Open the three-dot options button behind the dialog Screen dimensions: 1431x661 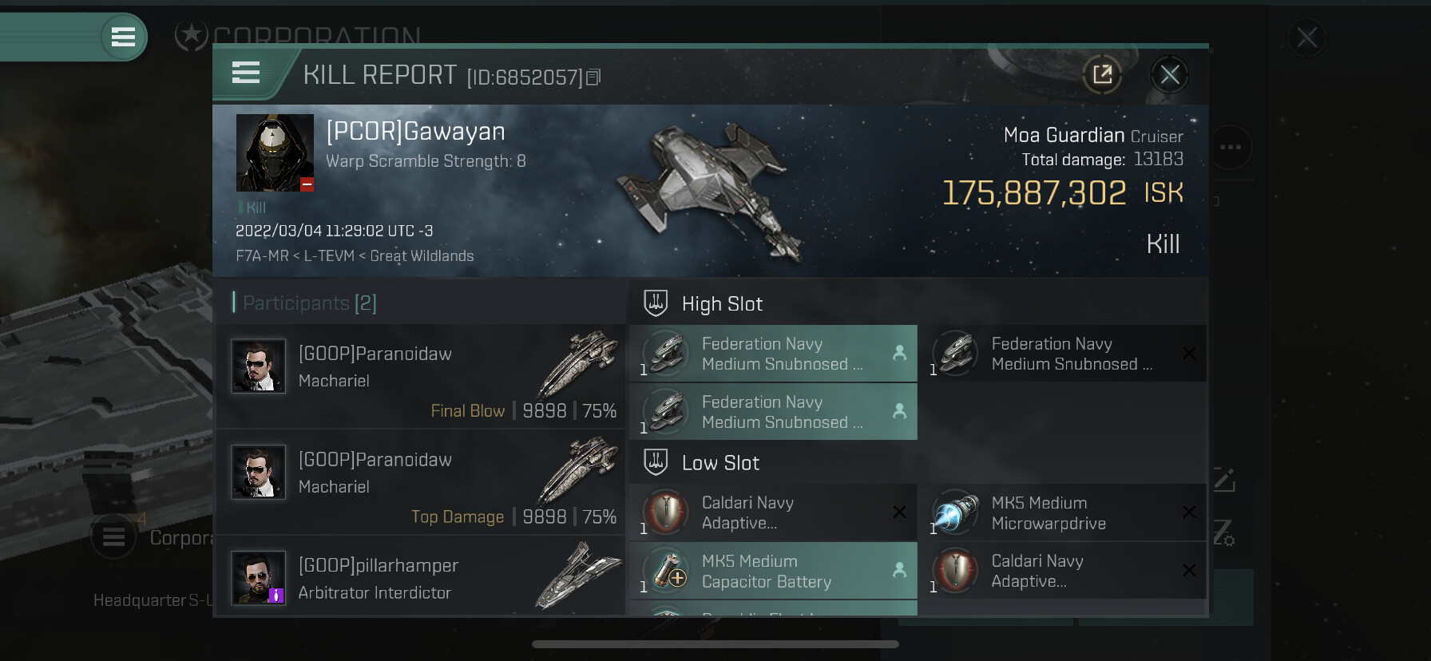pyautogui.click(x=1230, y=147)
